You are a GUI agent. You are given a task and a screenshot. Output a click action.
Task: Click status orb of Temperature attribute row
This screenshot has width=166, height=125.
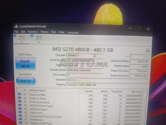point(21,119)
